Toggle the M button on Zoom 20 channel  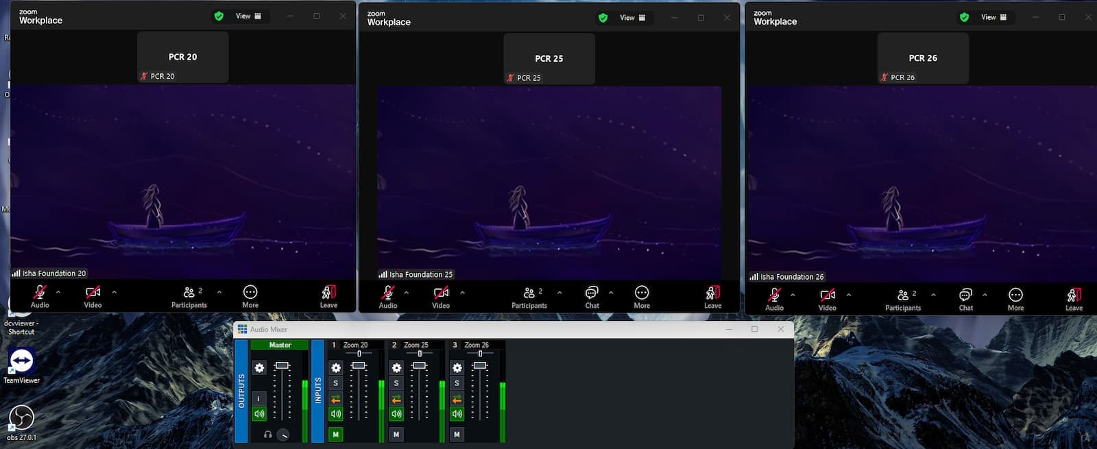pyautogui.click(x=335, y=435)
